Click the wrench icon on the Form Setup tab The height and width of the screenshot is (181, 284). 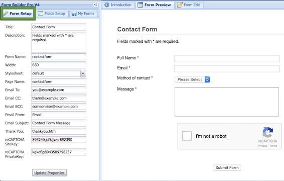pos(6,14)
